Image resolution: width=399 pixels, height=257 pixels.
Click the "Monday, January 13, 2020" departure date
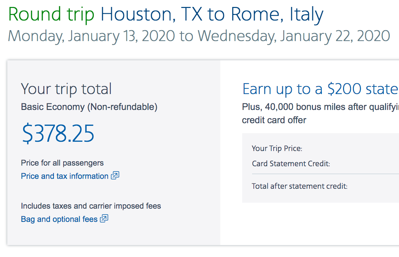91,36
